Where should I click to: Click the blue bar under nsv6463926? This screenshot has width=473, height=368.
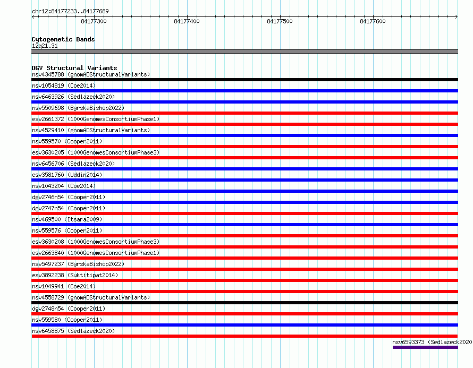click(244, 102)
